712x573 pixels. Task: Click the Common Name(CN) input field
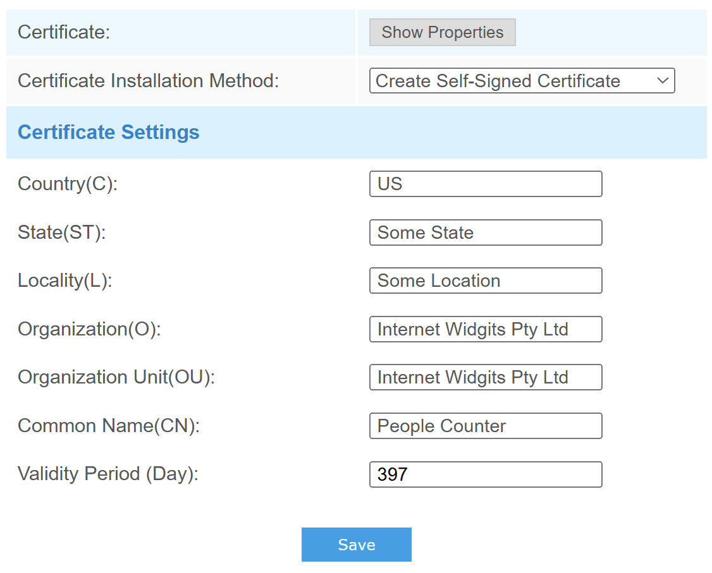(x=485, y=426)
